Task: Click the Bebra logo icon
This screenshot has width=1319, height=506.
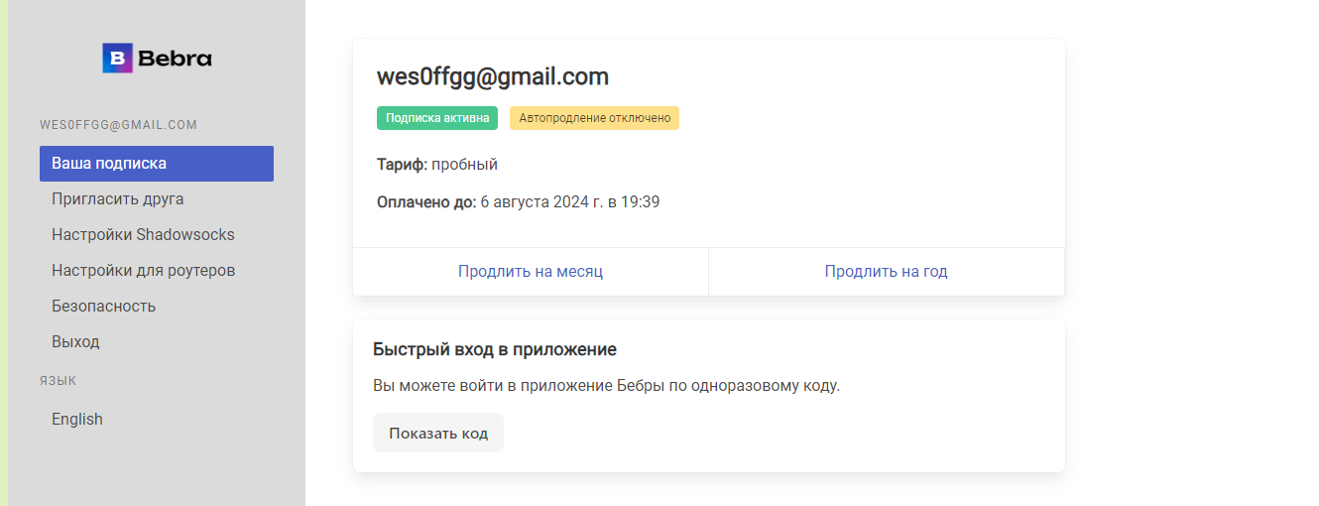Action: click(x=117, y=59)
